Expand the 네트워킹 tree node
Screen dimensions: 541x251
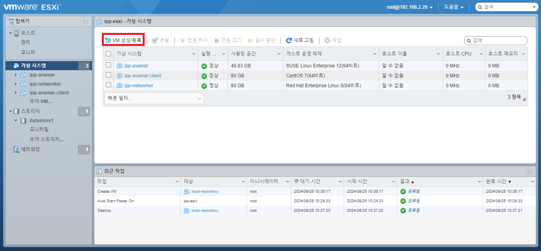11,149
